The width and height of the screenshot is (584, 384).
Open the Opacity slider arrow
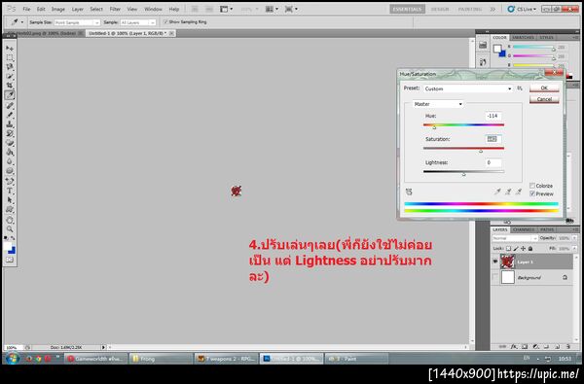[574, 238]
